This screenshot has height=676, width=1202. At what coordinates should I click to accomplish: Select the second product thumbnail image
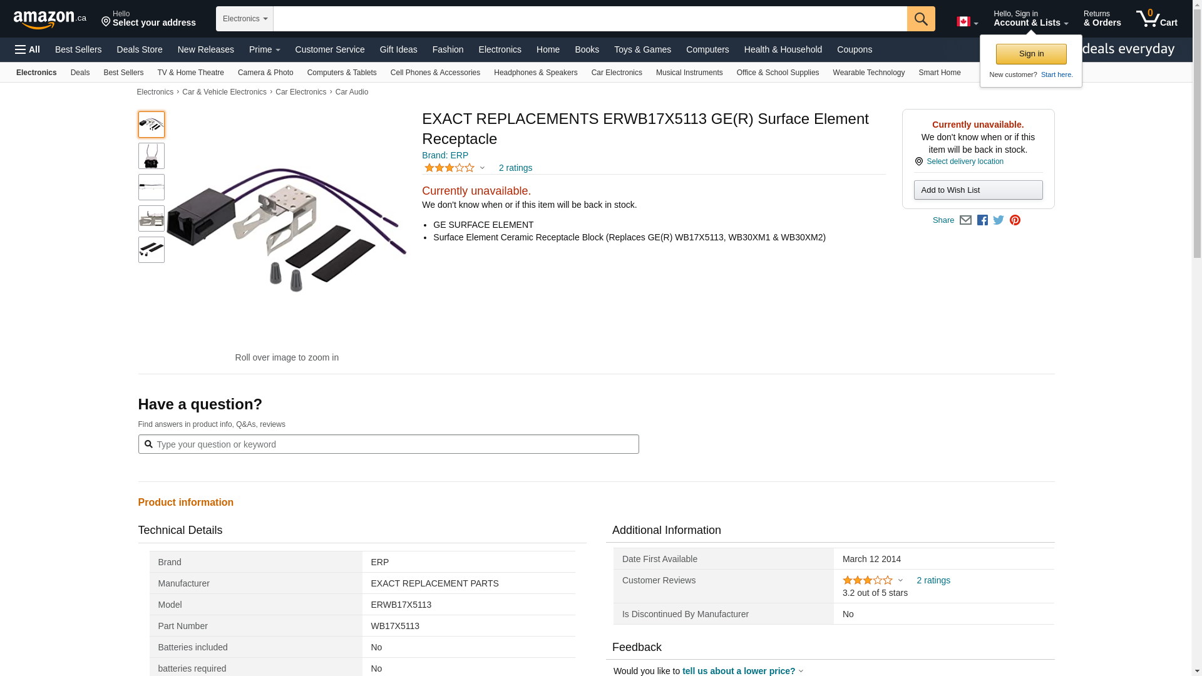tap(152, 156)
